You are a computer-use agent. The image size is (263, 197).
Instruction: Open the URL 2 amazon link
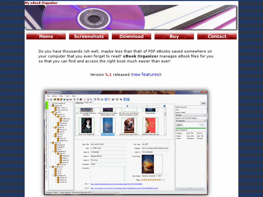click(124, 188)
